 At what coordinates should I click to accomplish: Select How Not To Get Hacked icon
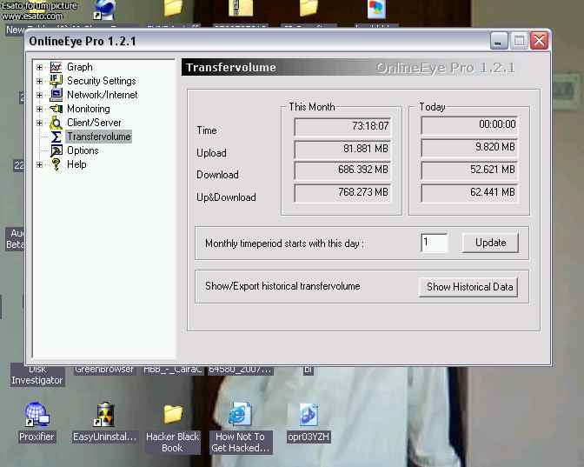click(x=240, y=414)
